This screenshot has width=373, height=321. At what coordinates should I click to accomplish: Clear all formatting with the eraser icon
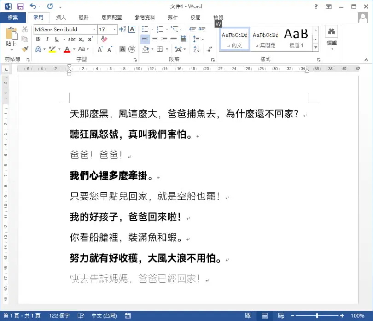click(104, 39)
